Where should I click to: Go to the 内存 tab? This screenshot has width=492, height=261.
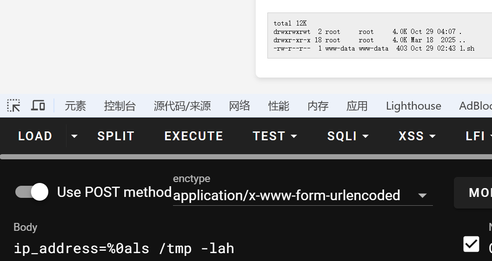pos(318,106)
